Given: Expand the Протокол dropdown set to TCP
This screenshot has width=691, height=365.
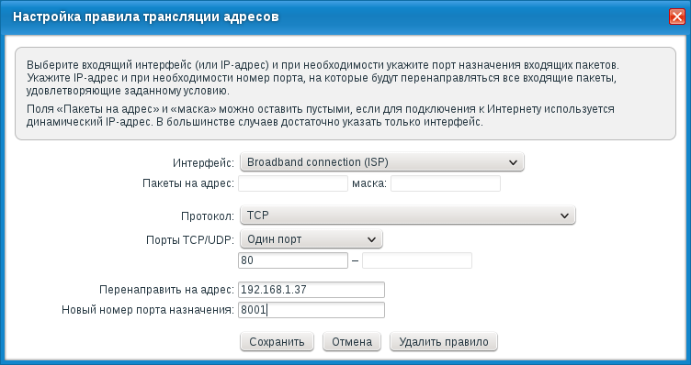Looking at the screenshot, I should click(408, 216).
